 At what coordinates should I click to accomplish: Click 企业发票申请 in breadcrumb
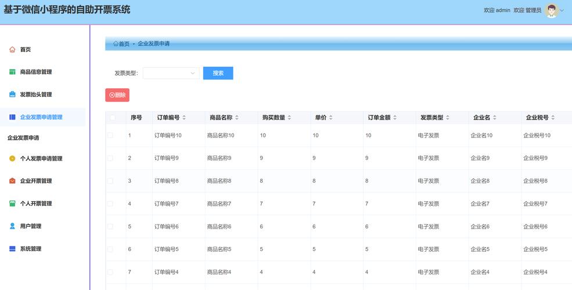(153, 43)
